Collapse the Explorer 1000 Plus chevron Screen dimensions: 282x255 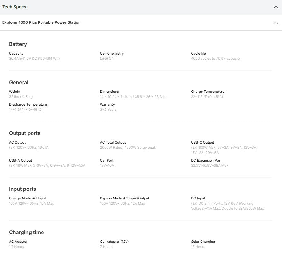coord(276,22)
